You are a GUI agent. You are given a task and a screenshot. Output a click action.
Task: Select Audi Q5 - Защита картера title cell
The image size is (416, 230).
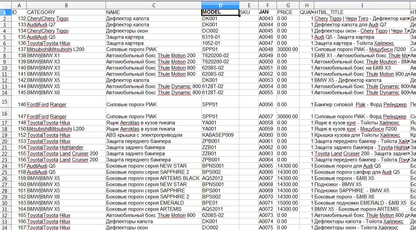point(362,37)
